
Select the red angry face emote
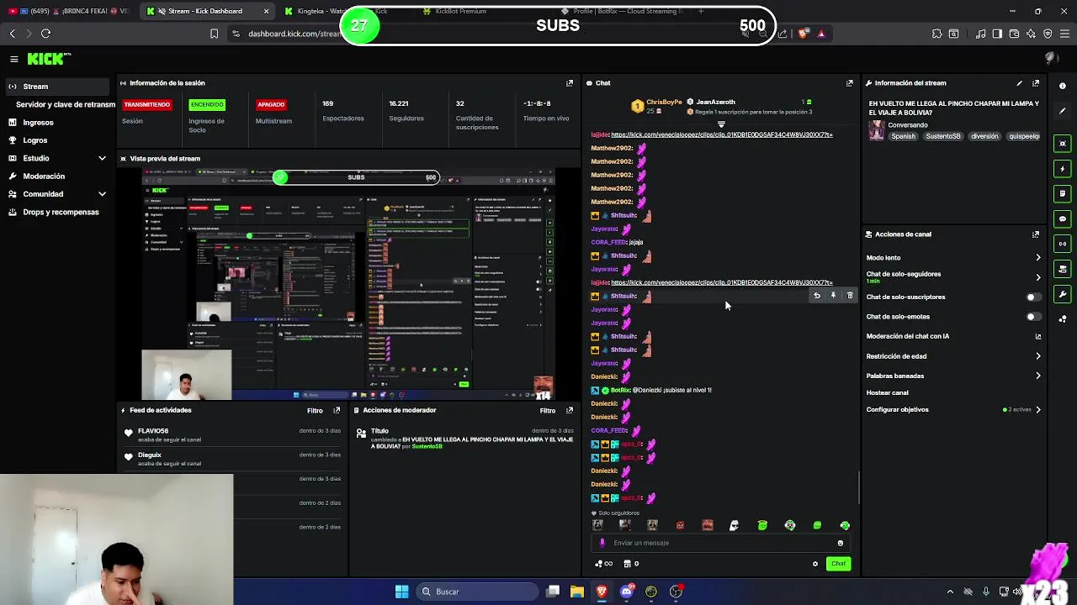(x=680, y=525)
